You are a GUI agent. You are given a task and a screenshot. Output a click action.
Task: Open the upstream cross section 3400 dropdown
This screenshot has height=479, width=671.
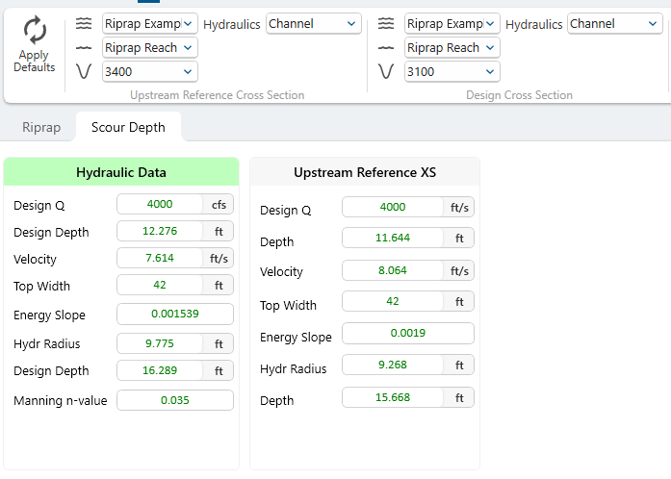click(150, 71)
